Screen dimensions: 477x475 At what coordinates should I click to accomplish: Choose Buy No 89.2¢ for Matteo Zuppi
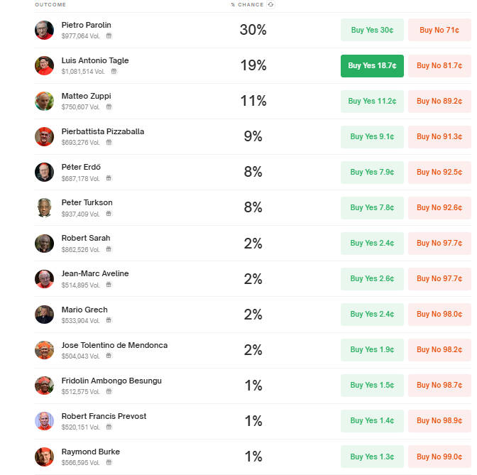click(439, 102)
